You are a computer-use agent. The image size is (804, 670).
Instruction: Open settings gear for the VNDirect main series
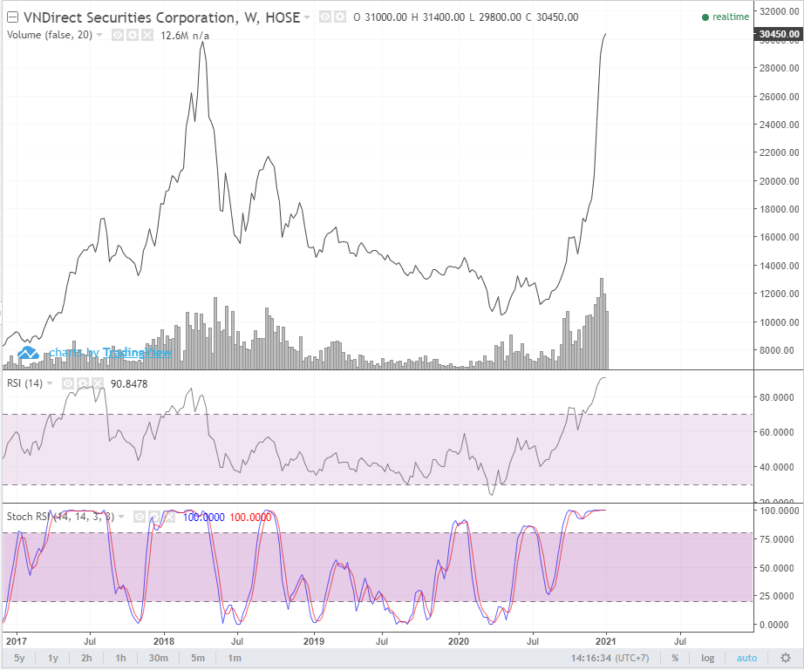[x=340, y=17]
